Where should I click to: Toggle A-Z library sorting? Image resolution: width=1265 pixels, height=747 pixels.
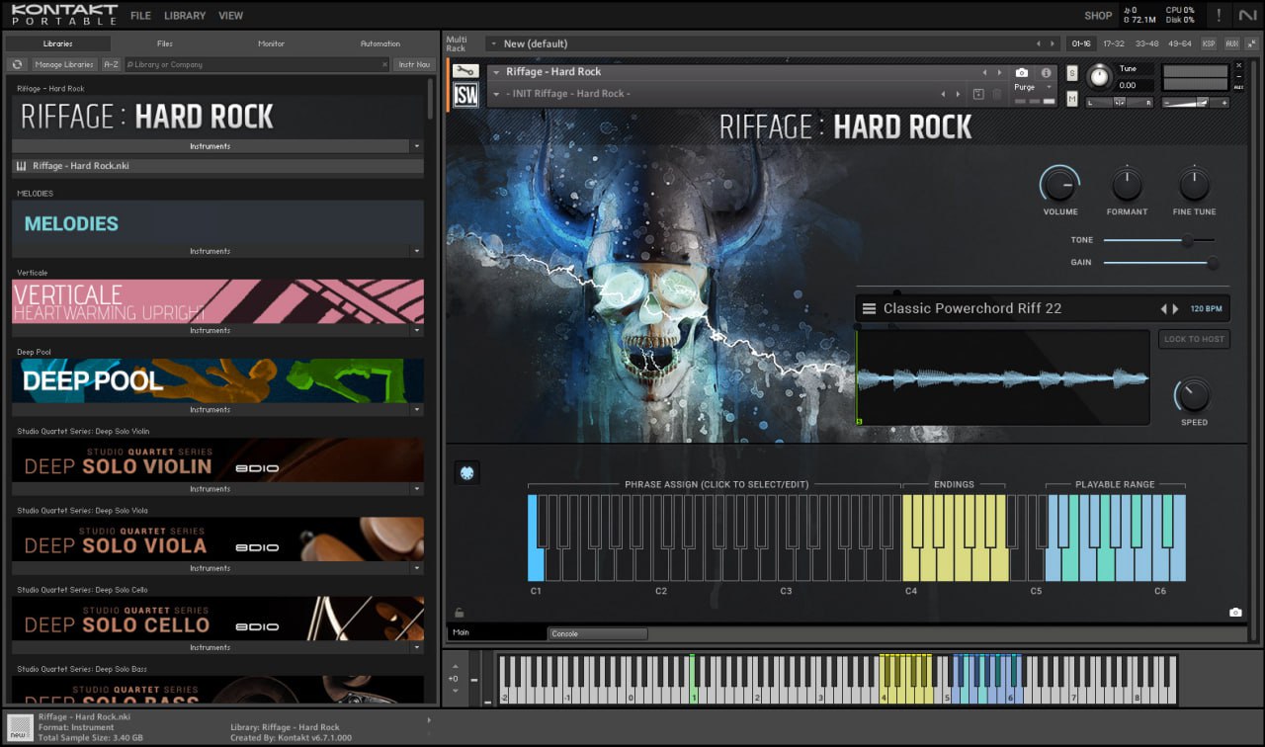click(111, 64)
